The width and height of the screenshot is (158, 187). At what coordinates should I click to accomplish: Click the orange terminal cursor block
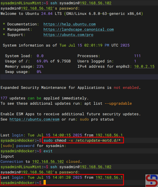tap(45, 183)
